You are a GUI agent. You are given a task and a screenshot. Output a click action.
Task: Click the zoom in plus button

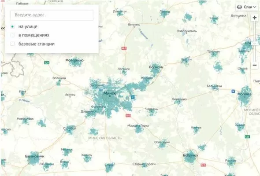(255, 18)
